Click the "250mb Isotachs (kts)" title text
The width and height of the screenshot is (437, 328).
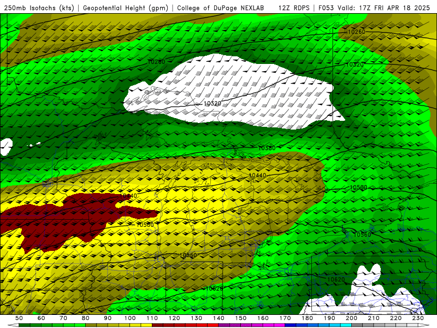[x=39, y=8]
